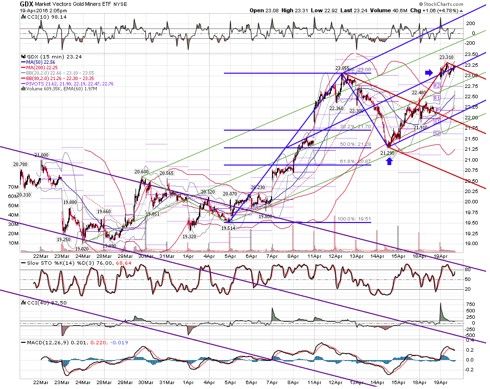The width and height of the screenshot is (490, 389).
Task: Click the 19-Apr-2016 2:05pm timestamp
Action: [43, 11]
